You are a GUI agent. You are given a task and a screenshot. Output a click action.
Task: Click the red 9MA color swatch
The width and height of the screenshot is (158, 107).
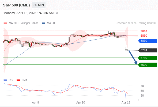pos(18,80)
